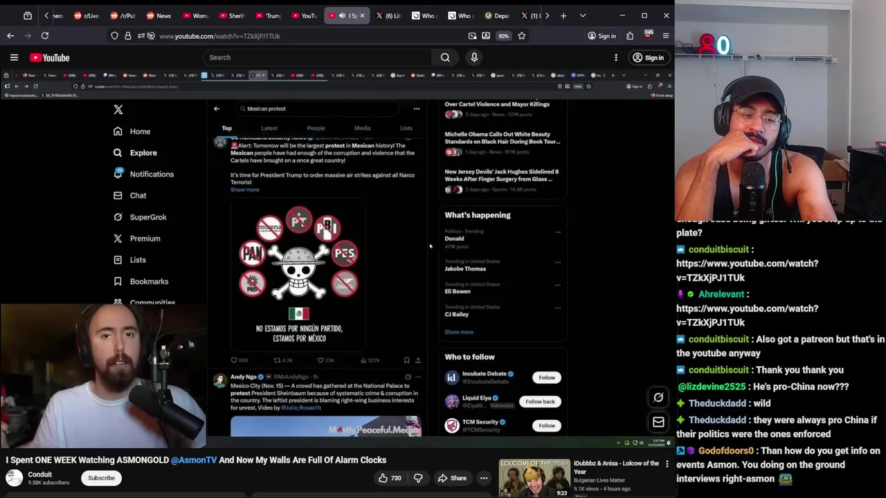The image size is (886, 498).
Task: Share the video
Action: tap(451, 478)
